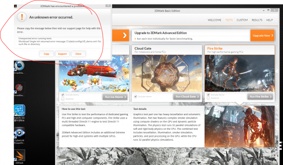The width and height of the screenshot is (283, 165).
Task: Toggle Include demo for Cloud Gate
Action: 136,97
